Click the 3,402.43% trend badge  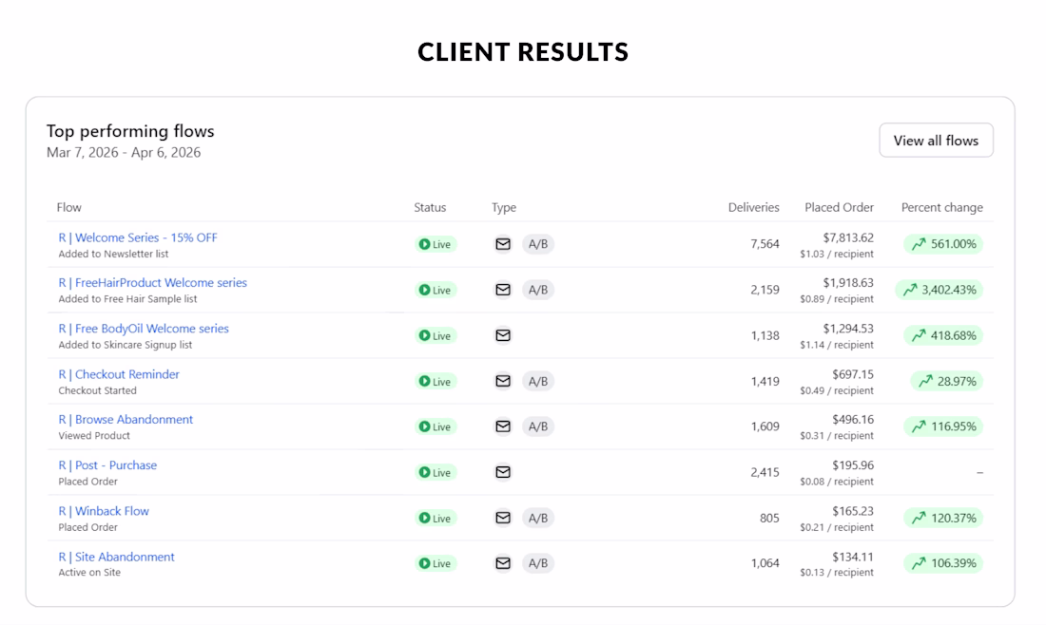click(x=939, y=290)
